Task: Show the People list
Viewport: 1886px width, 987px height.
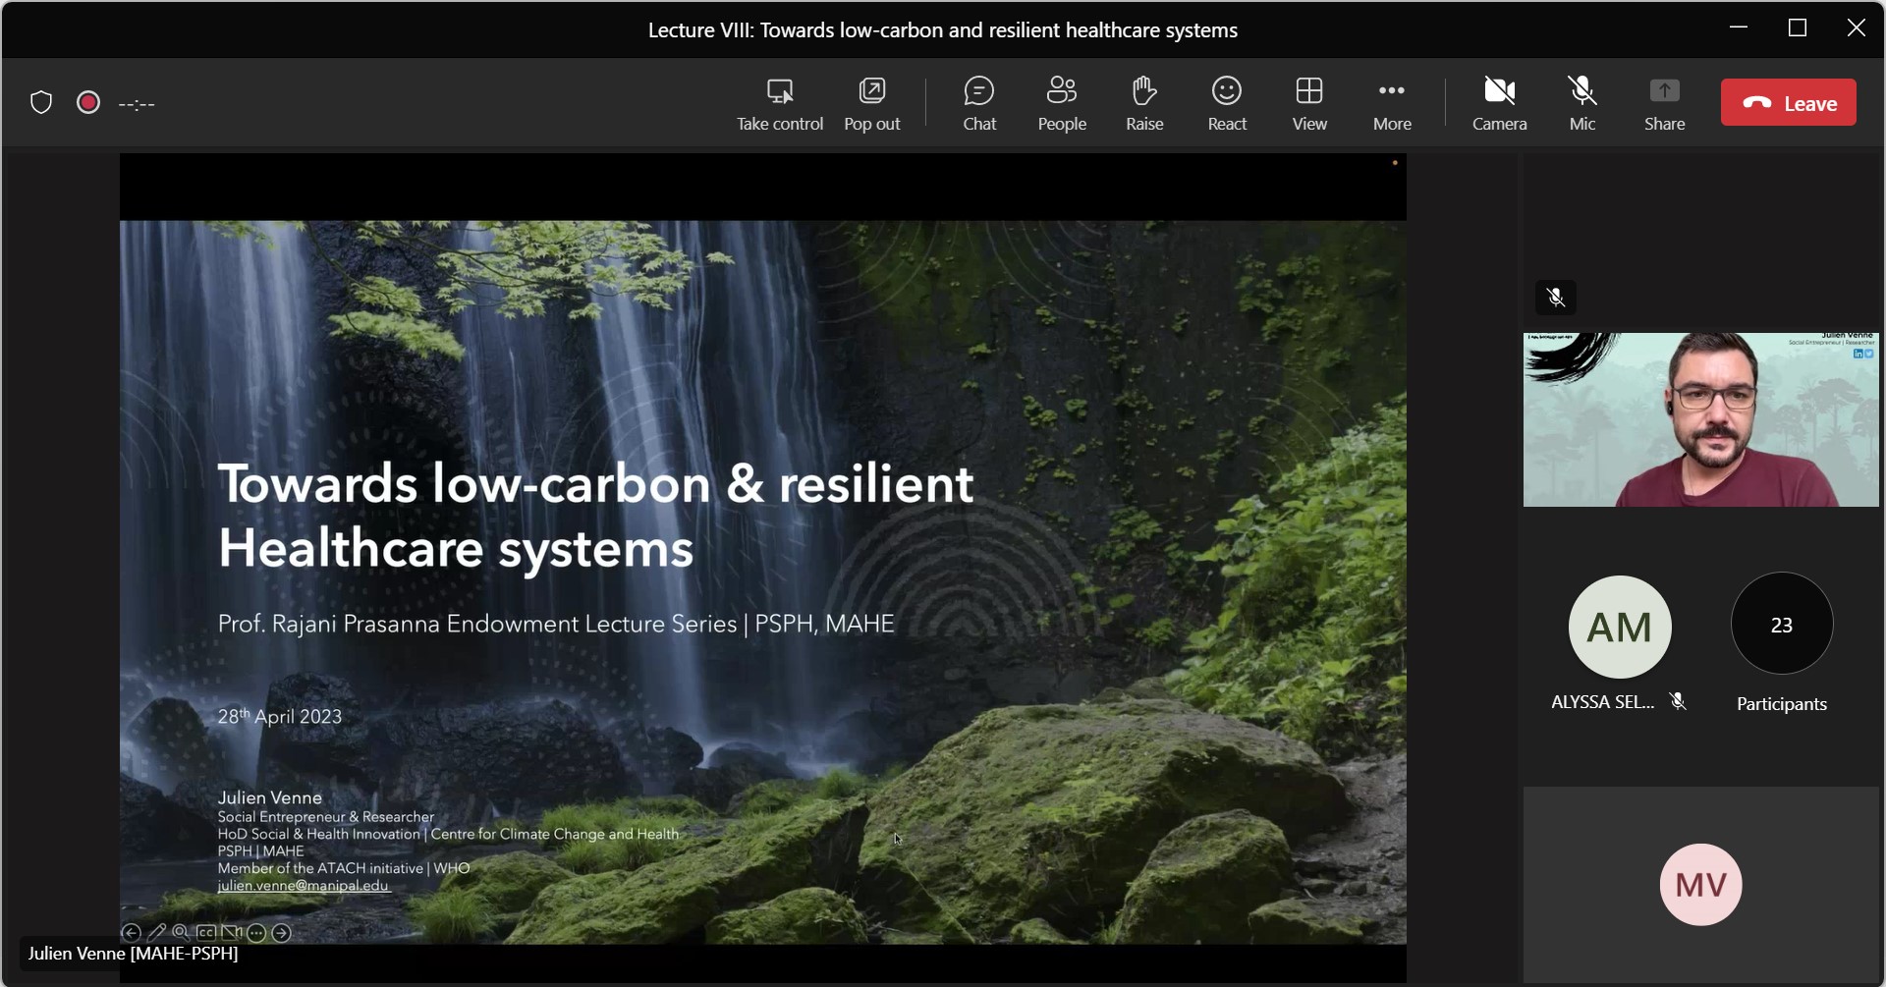Action: pyautogui.click(x=1062, y=103)
